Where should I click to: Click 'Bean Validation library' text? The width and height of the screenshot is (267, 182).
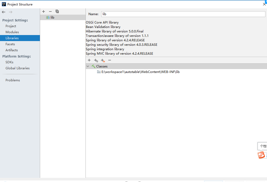pos(103,27)
